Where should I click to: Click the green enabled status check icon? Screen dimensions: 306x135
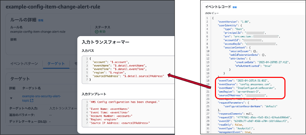97,32
